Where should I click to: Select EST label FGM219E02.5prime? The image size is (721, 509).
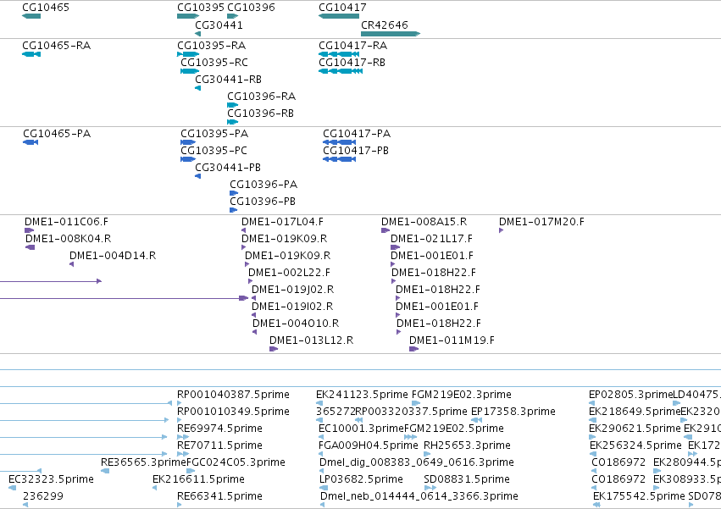point(454,429)
